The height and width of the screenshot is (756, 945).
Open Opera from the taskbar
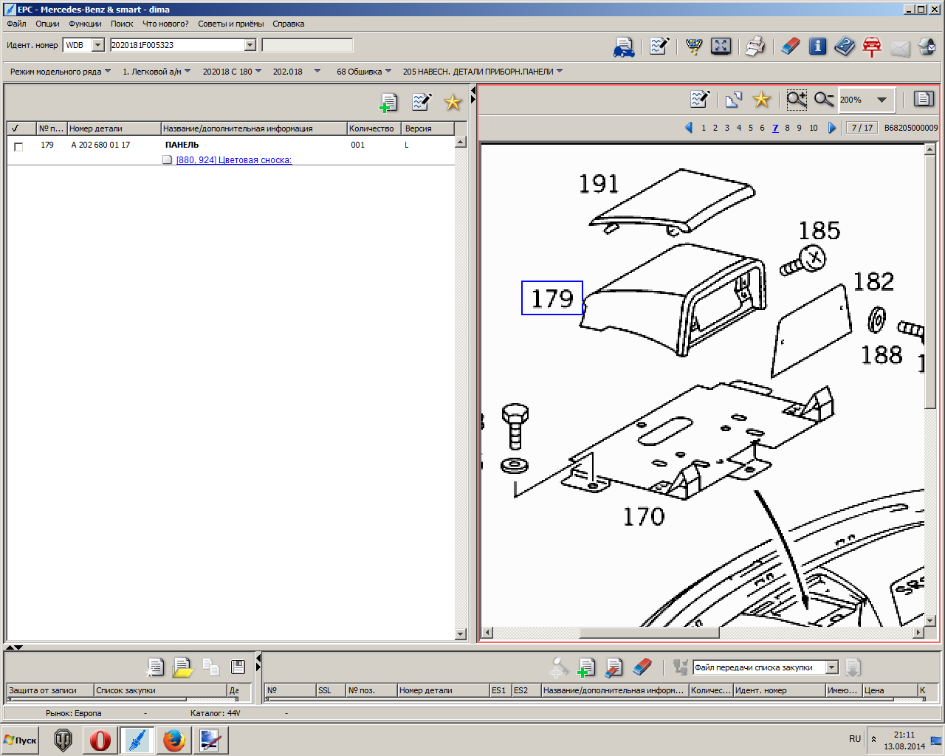pos(100,740)
